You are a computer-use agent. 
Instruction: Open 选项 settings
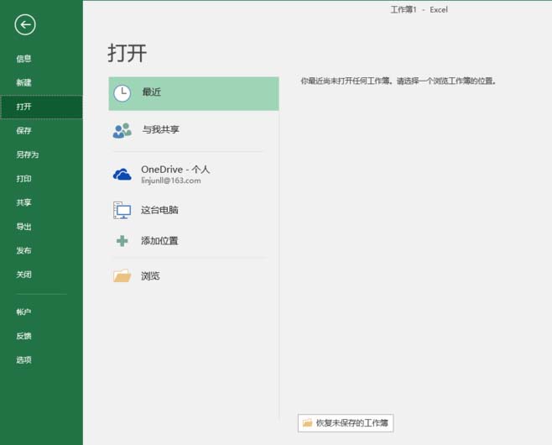[x=24, y=359]
